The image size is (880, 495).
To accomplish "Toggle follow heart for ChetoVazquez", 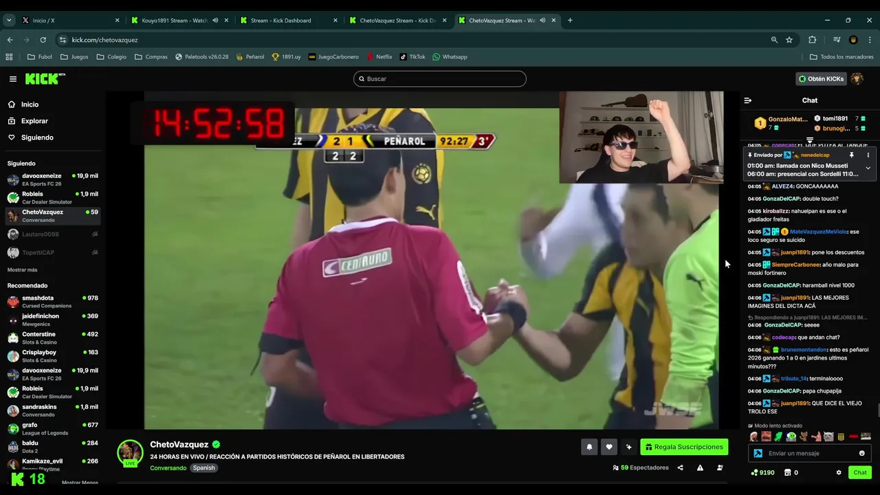I will (608, 447).
